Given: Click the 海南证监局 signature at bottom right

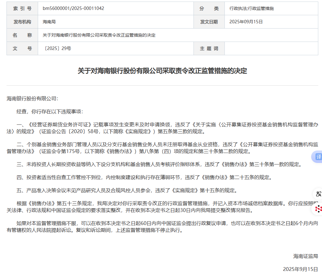Looking at the screenshot, I should click(x=306, y=256).
